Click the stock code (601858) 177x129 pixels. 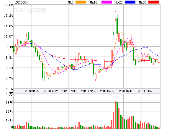pyautogui.click(x=21, y=2)
